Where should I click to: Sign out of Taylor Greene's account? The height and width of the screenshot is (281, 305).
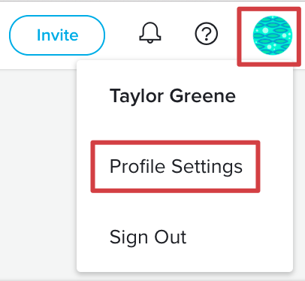148,237
